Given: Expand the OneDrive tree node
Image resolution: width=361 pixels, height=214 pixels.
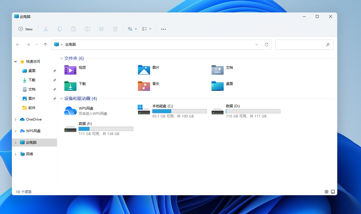Looking at the screenshot, I should (x=16, y=119).
